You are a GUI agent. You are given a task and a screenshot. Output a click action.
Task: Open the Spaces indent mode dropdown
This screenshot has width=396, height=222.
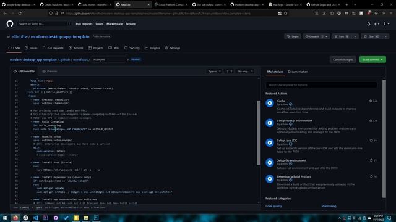(x=215, y=72)
